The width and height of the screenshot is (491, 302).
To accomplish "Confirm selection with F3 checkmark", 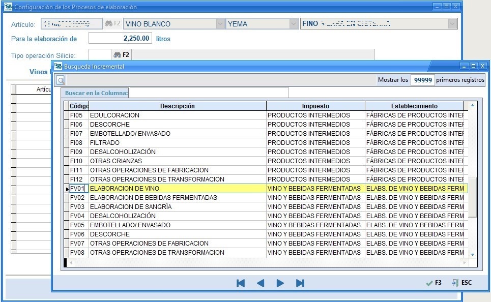I will (x=434, y=283).
